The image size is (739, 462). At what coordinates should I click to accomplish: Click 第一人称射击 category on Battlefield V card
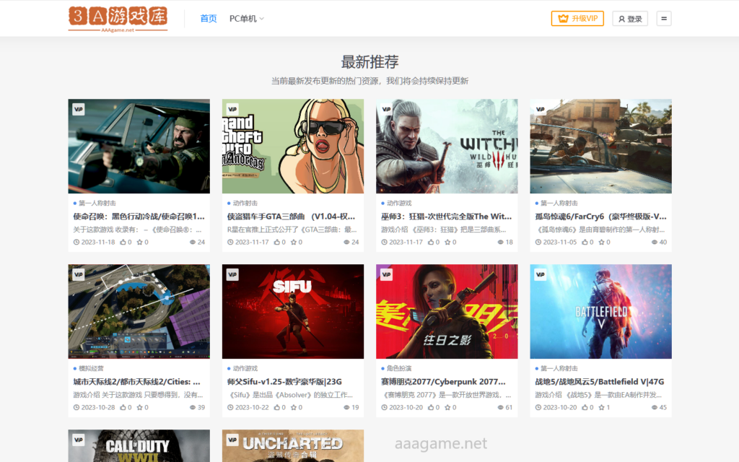559,368
